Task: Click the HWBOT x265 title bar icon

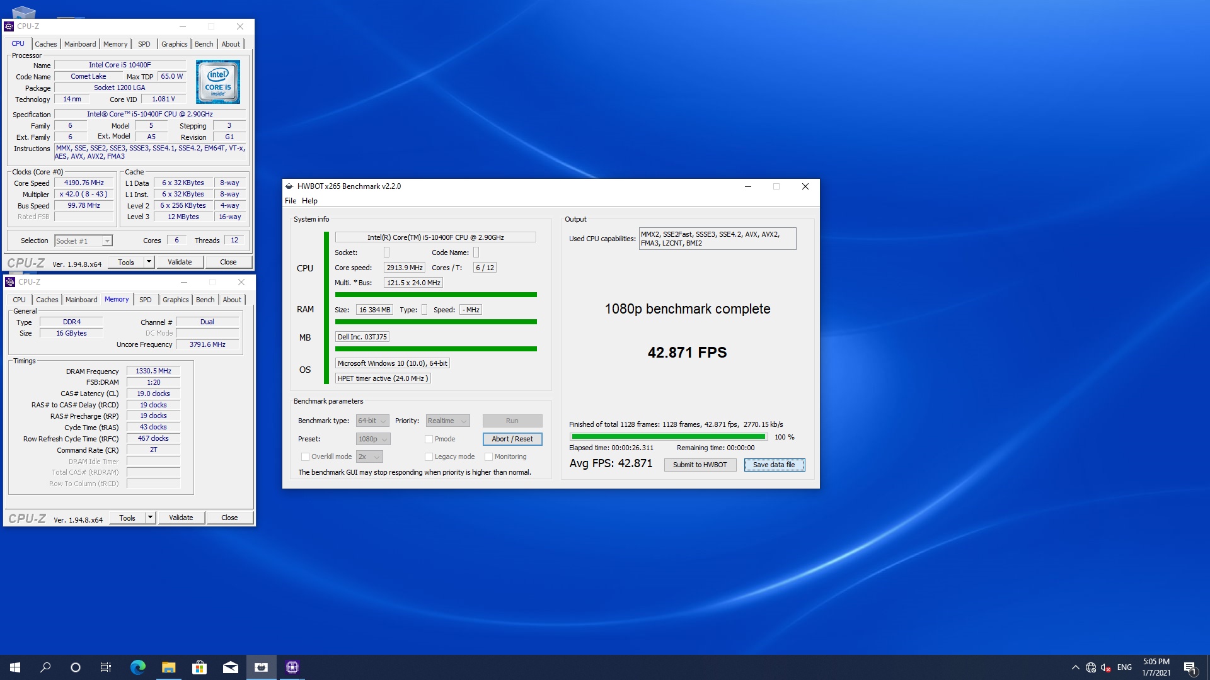Action: click(x=289, y=186)
